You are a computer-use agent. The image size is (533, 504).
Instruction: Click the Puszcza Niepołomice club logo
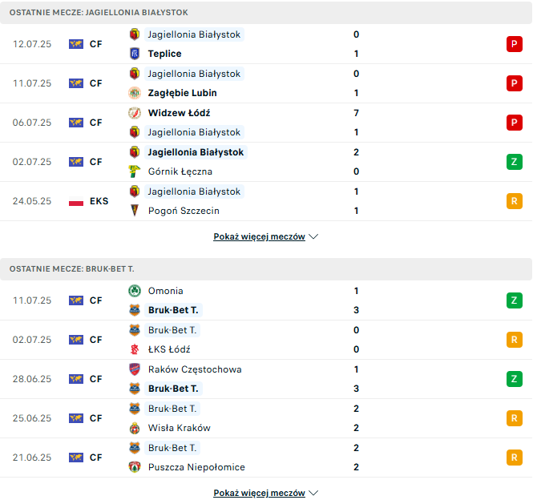(x=134, y=467)
